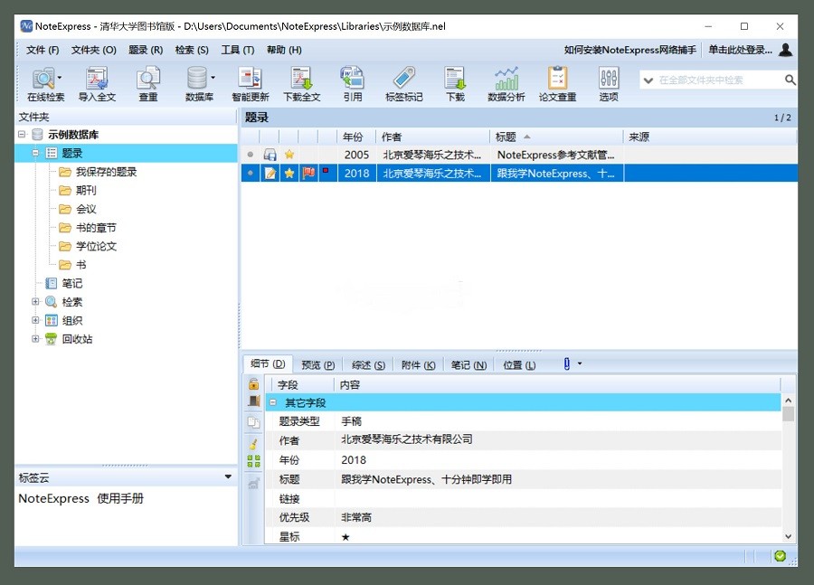Switch to the 附件 (K) tab
Screen dimensions: 814x585
419,365
